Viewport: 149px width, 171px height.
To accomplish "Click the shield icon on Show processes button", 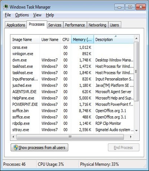I will pos(16,148).
